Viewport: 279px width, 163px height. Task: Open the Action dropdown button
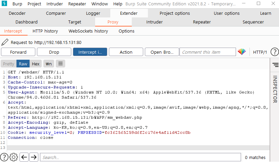[126, 52]
